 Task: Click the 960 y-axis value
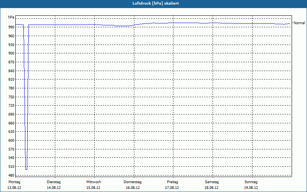point(11,36)
